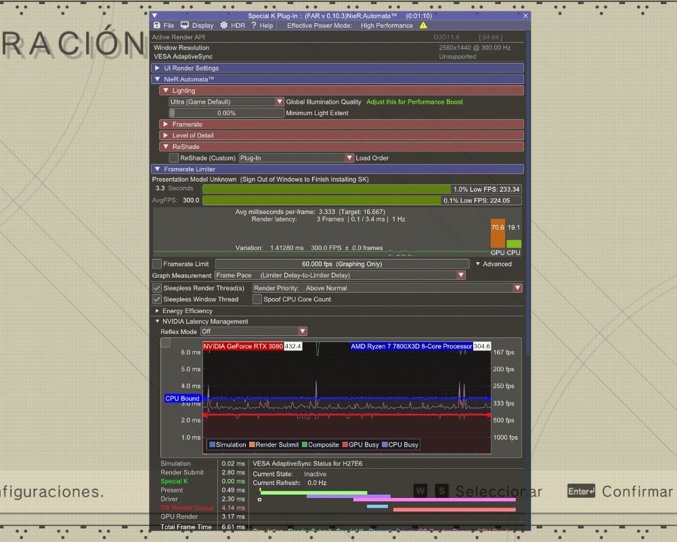The image size is (677, 542).
Task: Click the Window Resolution 2560x1440 value
Action: pos(475,47)
